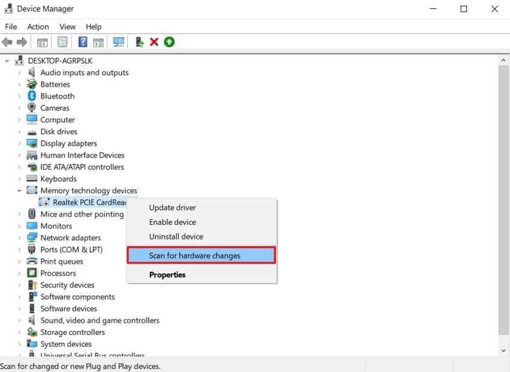Viewport: 510px width, 372px height.
Task: Collapse the Memory technology devices node
Action: pyautogui.click(x=19, y=190)
